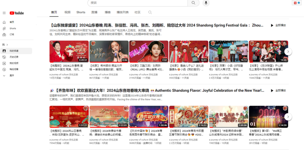Screen dimensions: 304x150
Task: Play all in 山东独家盛宴 playlist
Action: 278,25
